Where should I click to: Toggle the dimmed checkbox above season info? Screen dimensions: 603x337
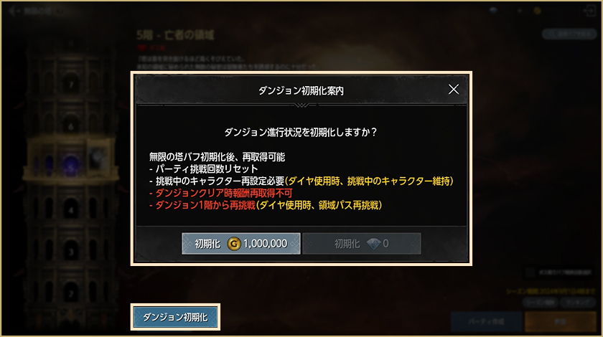(530, 272)
